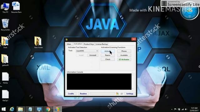This screenshot has width=200, height=112.
Task: Click inside the black Information Console area
Action: coord(99,82)
